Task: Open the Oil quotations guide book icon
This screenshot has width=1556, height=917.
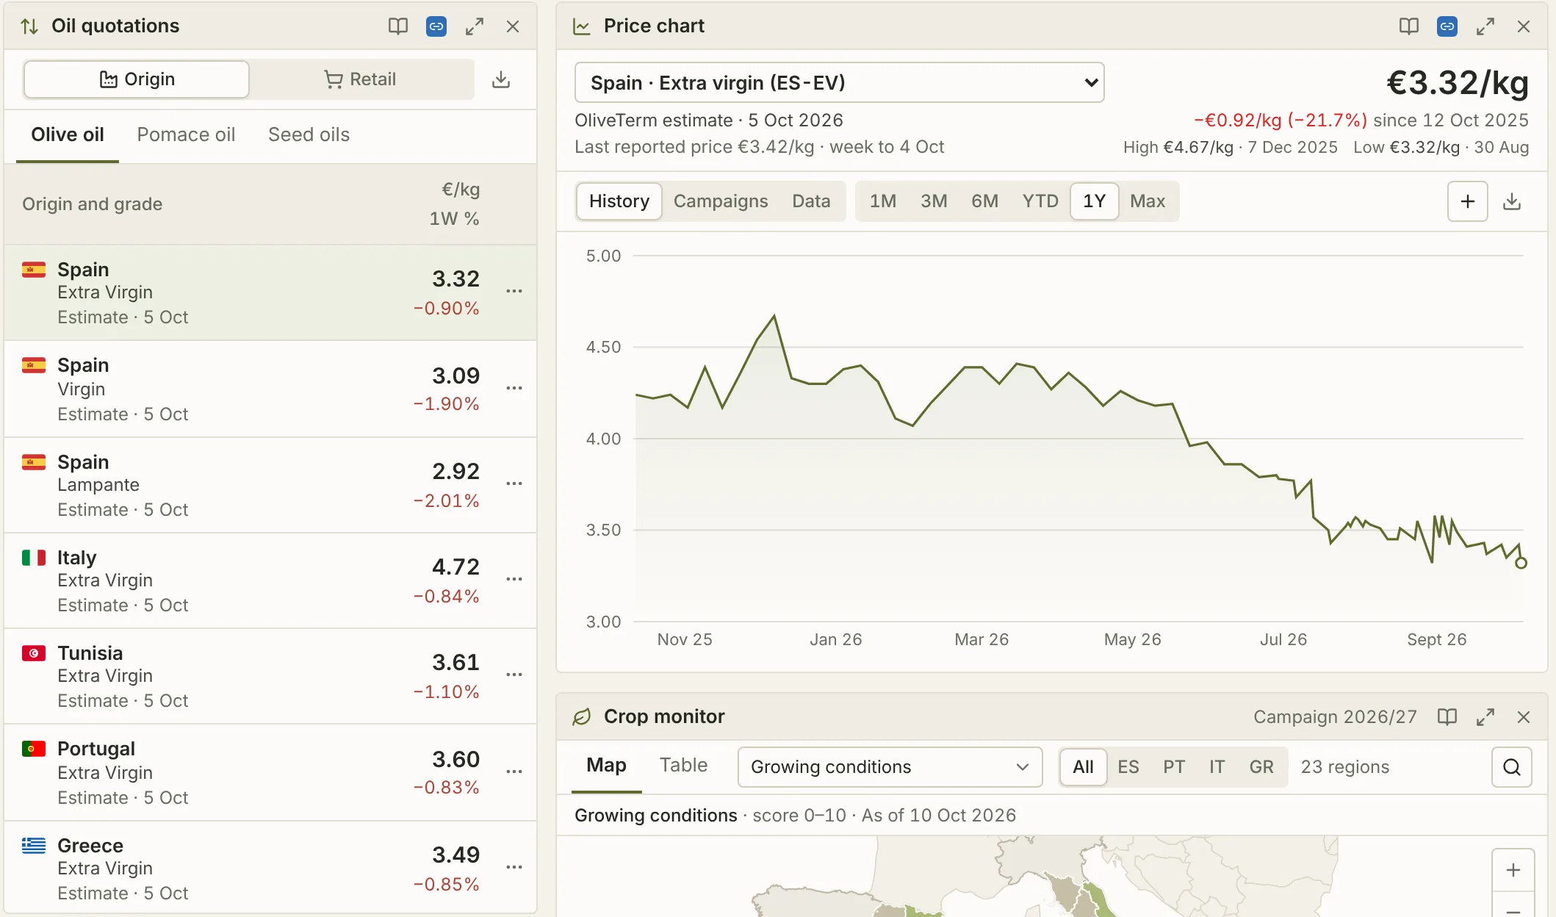Action: 397,26
